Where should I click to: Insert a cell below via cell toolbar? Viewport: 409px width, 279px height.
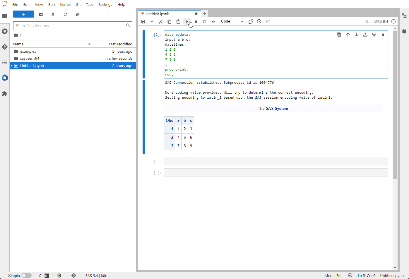(x=374, y=35)
